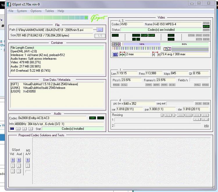
Task: Click the Resizing SVCD button
Action: 189,115
